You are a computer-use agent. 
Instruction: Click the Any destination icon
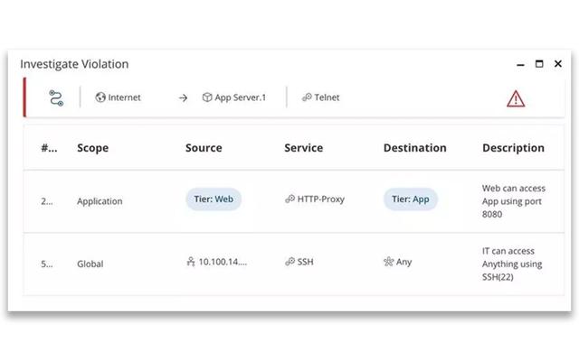(388, 263)
